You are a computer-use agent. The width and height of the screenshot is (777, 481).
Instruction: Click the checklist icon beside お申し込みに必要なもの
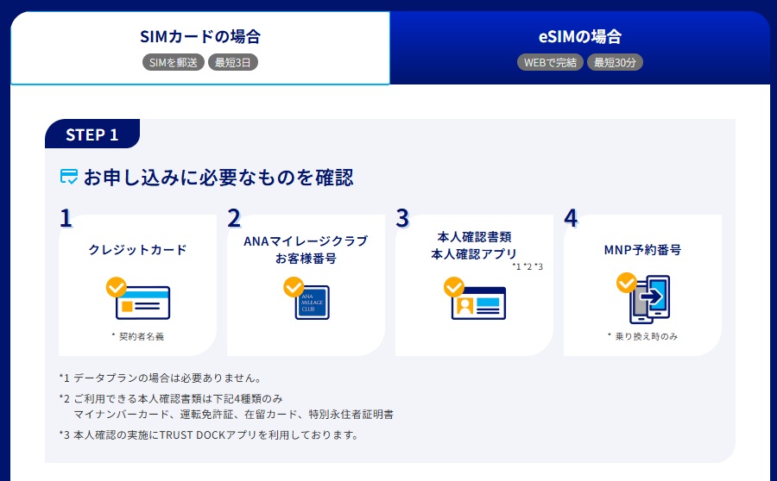pos(69,176)
